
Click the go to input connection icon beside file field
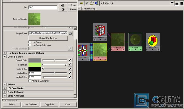coord(63,5)
